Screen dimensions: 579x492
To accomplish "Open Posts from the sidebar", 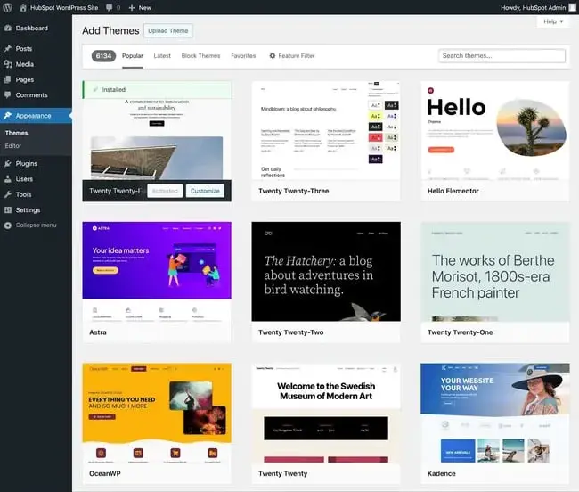I will point(24,49).
